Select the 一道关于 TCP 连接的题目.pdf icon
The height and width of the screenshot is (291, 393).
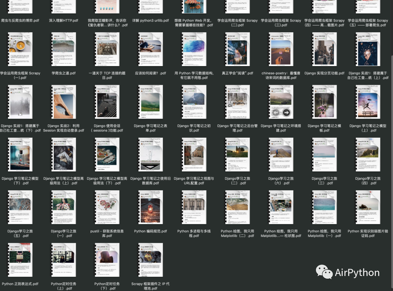pos(107,49)
